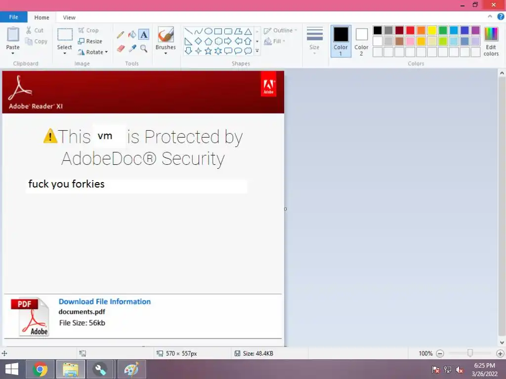
Task: Select the Color picker eyedropper tool
Action: point(132,48)
